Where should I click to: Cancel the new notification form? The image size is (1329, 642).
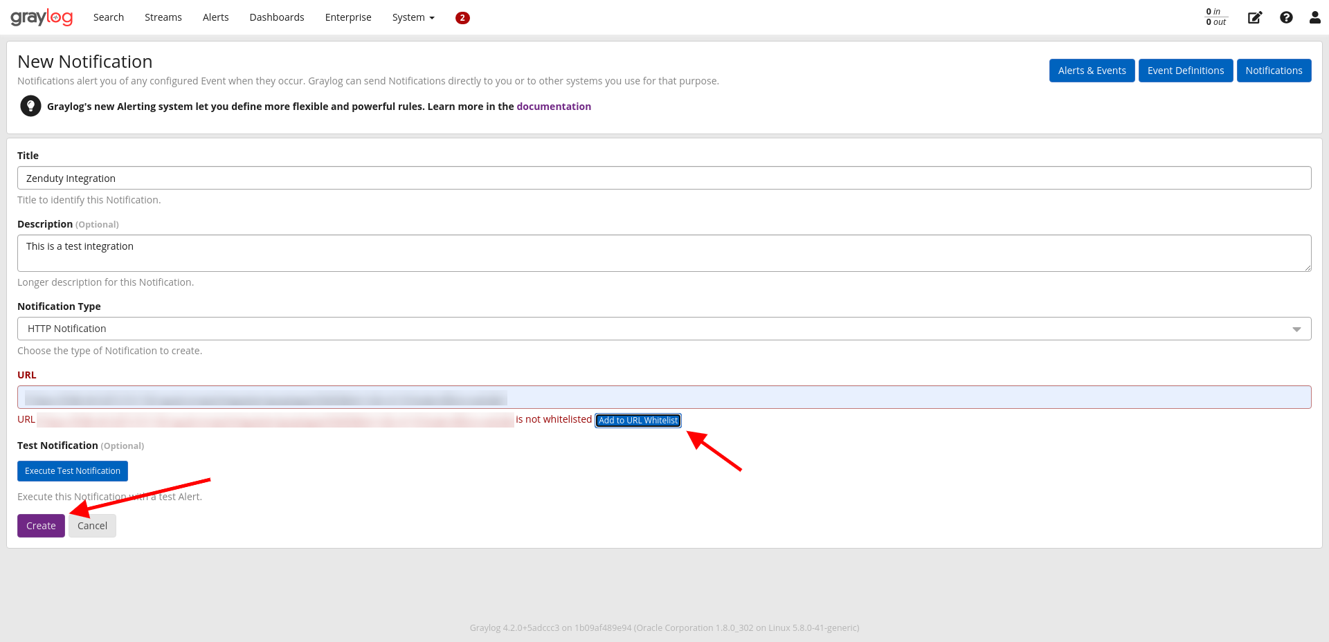pos(92,526)
